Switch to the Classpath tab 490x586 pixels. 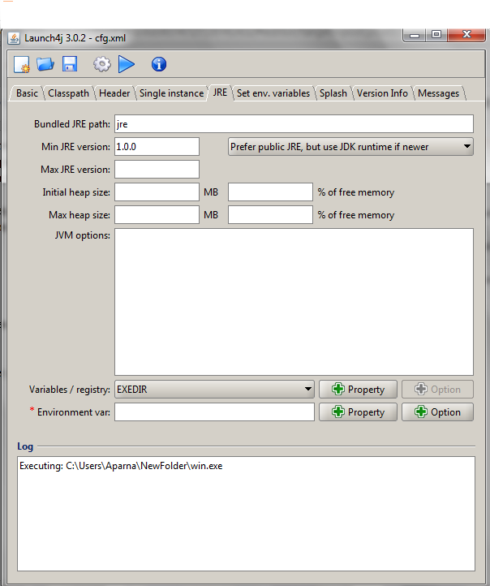[x=68, y=93]
